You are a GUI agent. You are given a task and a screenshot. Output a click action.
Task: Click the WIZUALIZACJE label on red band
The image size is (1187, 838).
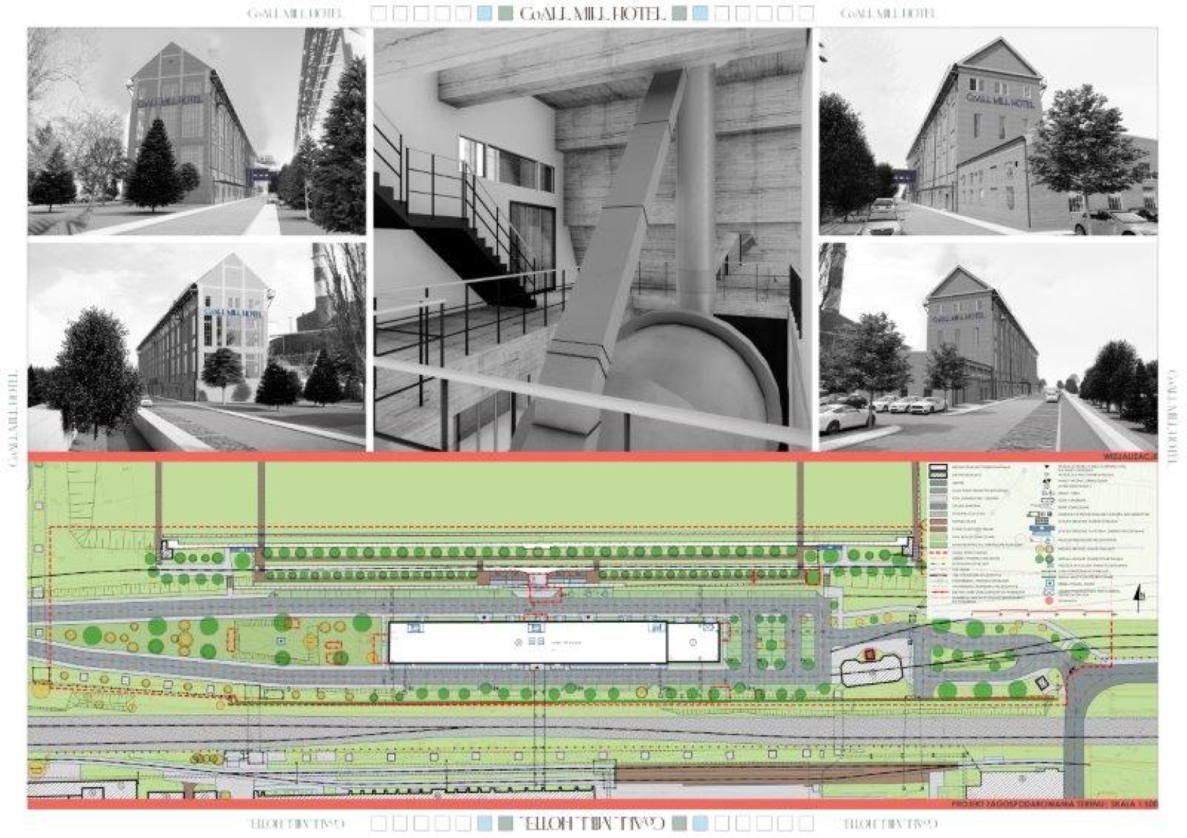coord(1129,457)
